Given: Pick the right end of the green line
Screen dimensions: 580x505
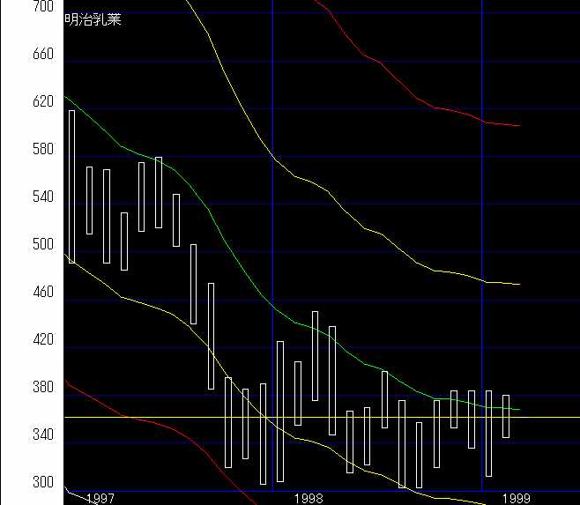Looking at the screenshot, I should pyautogui.click(x=519, y=409).
